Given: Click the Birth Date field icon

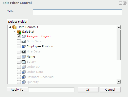Looking at the screenshot, I should click(23, 41).
